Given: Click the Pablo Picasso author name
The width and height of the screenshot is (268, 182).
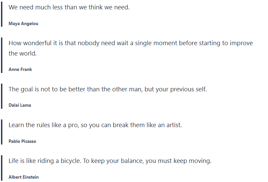Looking at the screenshot, I should (22, 141).
